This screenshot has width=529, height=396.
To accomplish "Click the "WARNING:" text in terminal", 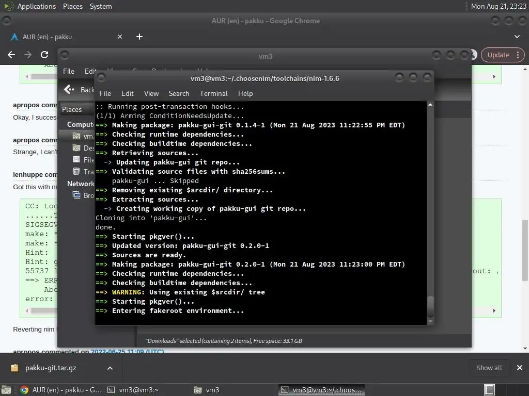I will (128, 292).
